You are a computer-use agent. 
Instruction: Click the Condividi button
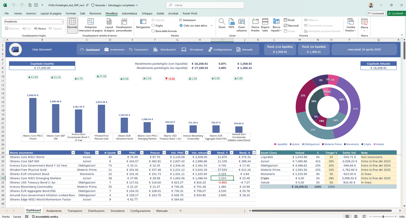[x=396, y=14]
